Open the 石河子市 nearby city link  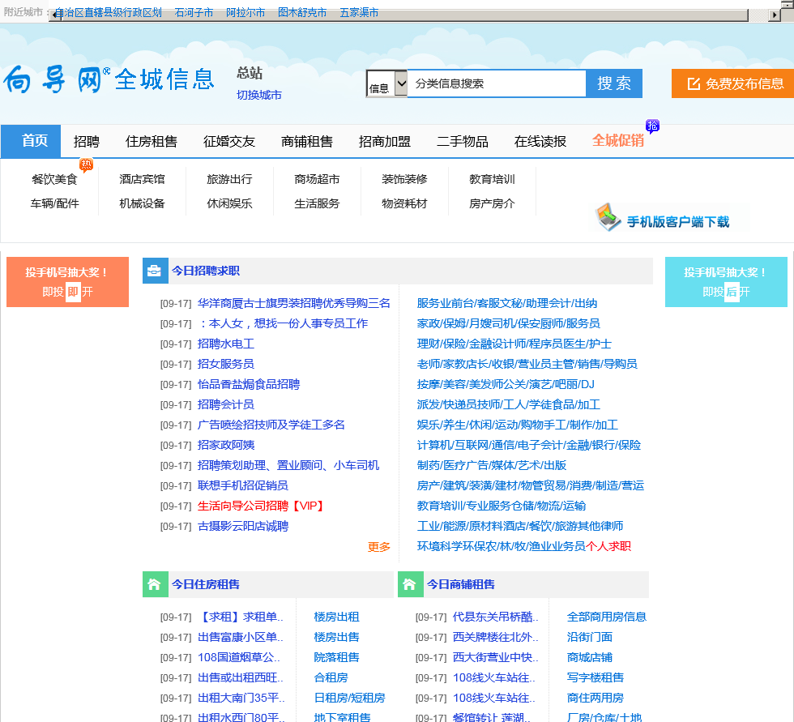pyautogui.click(x=194, y=13)
